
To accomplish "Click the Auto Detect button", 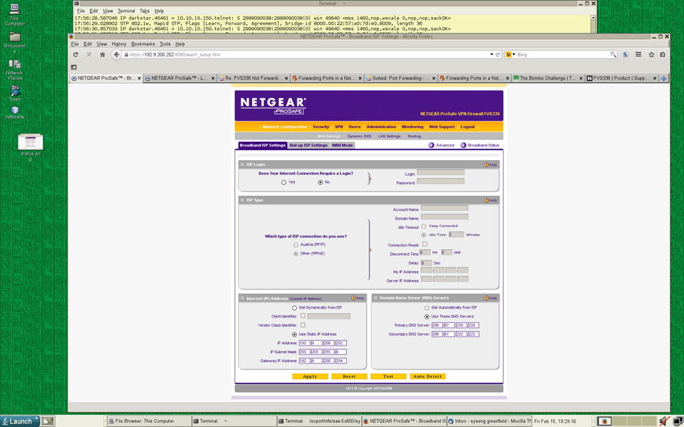I will (428, 376).
